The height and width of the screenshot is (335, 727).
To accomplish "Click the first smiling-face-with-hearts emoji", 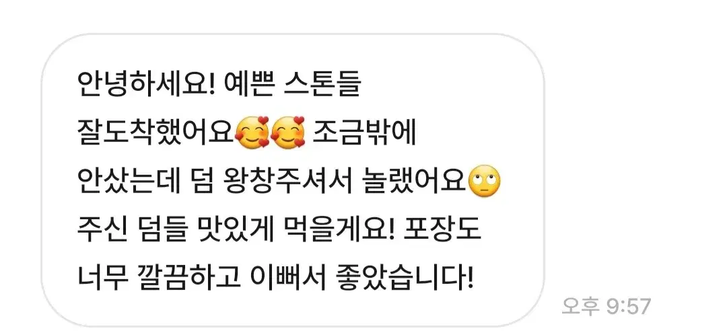I will 252,133.
